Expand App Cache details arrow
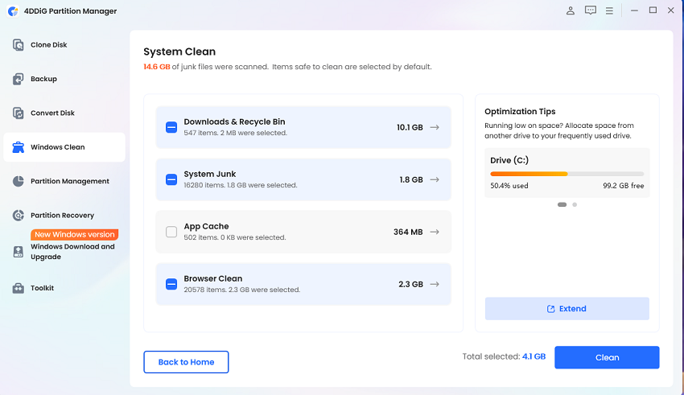Image resolution: width=684 pixels, height=395 pixels. [435, 232]
